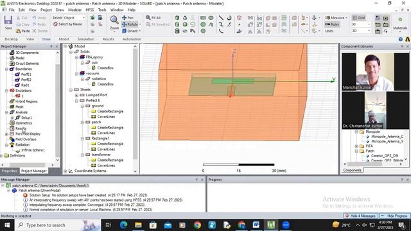Screen dimensions: 411x231
Task: Select the Draw Circle tool
Action: [203, 24]
